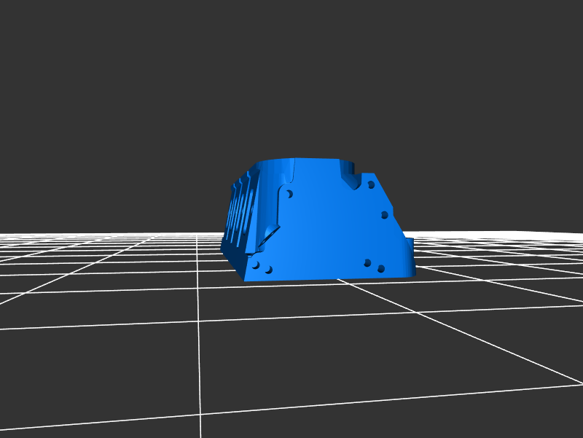This screenshot has height=438, width=583.
Task: Click the V-shaped notch on the model's top edge
Action: tap(352, 181)
